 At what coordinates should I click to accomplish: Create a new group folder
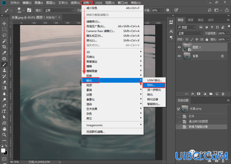pos(211,94)
